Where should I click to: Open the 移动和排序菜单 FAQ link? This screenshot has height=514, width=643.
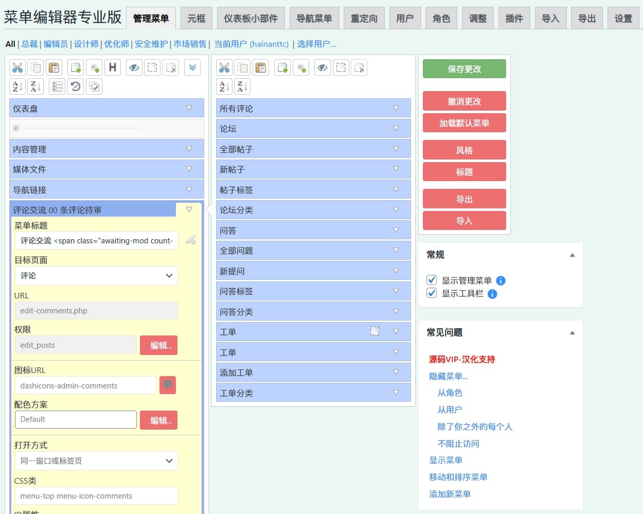[x=458, y=477]
